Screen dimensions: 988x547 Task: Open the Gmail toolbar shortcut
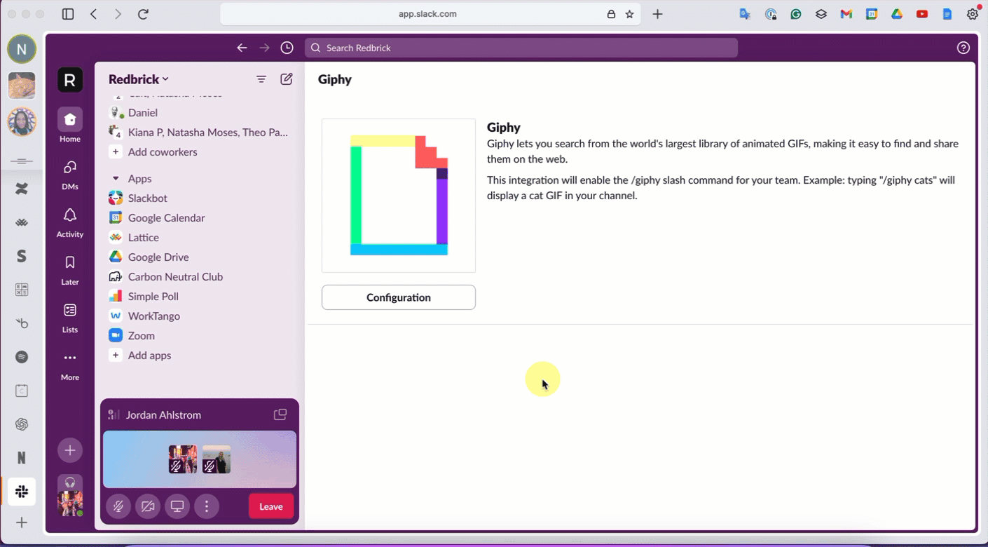[x=846, y=14]
